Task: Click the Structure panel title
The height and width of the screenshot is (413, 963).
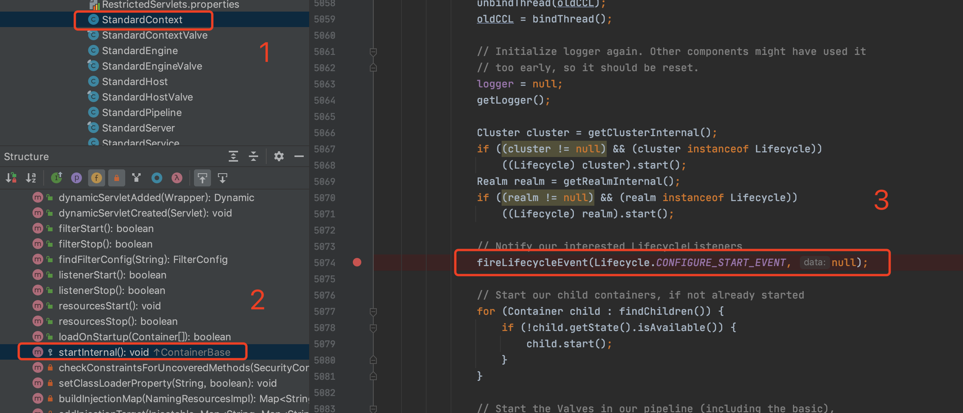Action: (x=26, y=157)
